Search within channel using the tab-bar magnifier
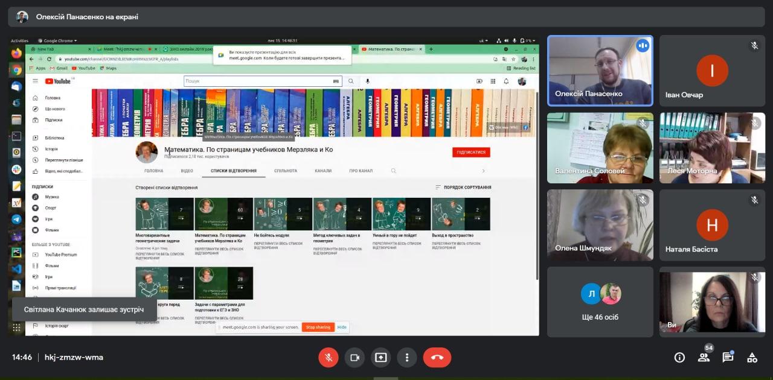This screenshot has width=773, height=380. click(x=394, y=171)
